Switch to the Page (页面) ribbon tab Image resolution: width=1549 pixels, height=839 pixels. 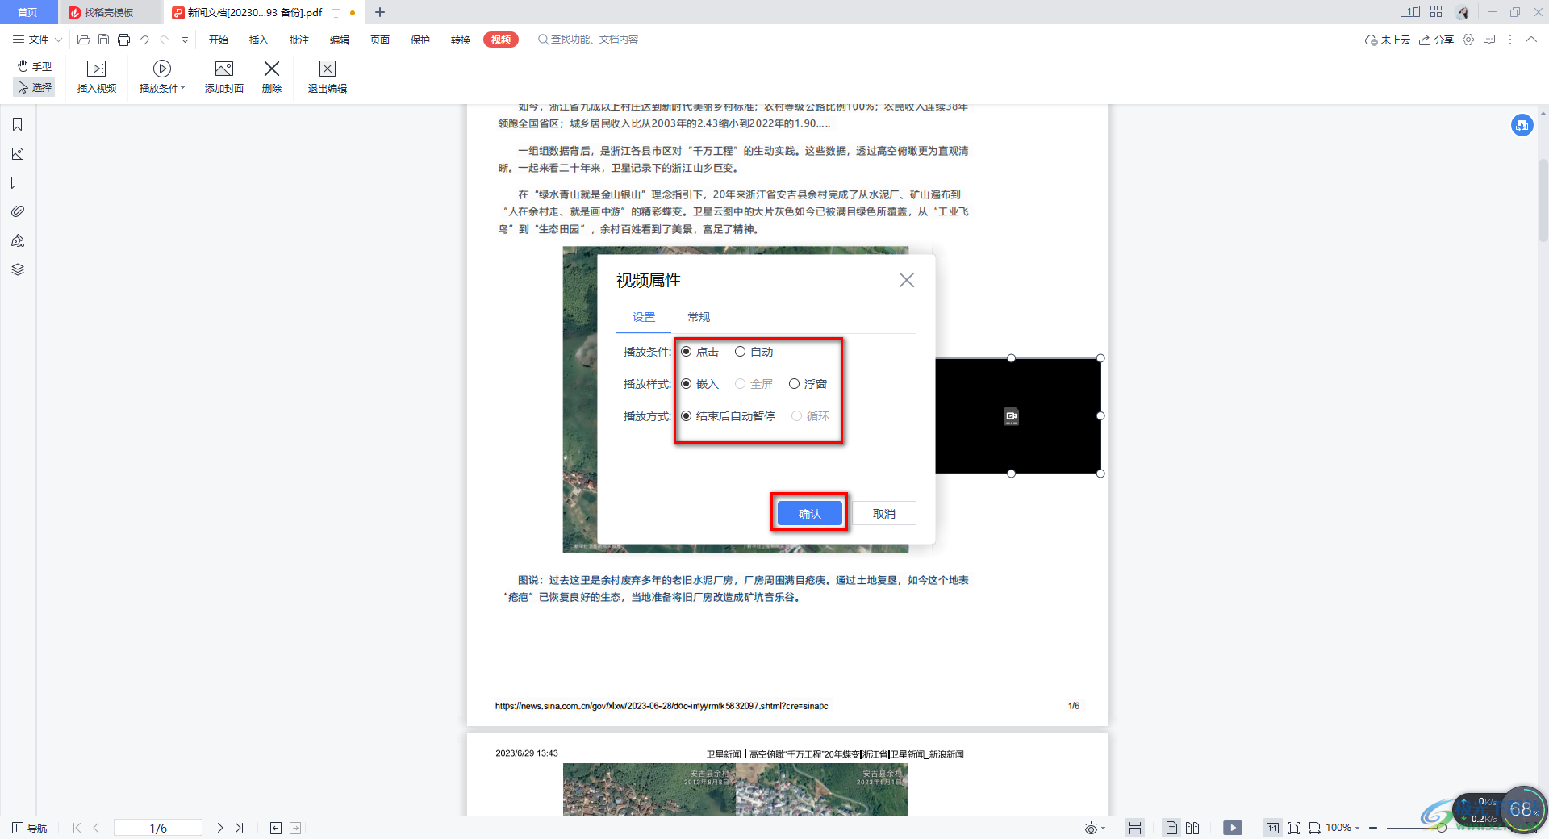coord(380,40)
